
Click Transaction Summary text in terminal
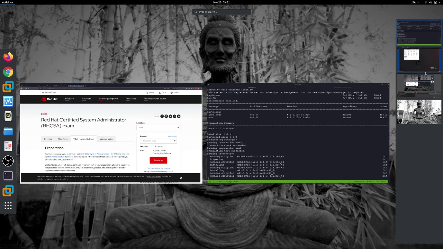coord(221,123)
